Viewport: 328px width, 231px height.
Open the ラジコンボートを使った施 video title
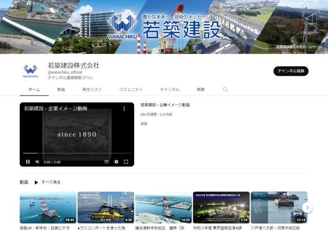coord(101,228)
